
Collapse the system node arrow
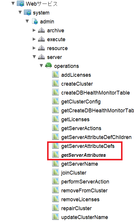tap(20, 12)
